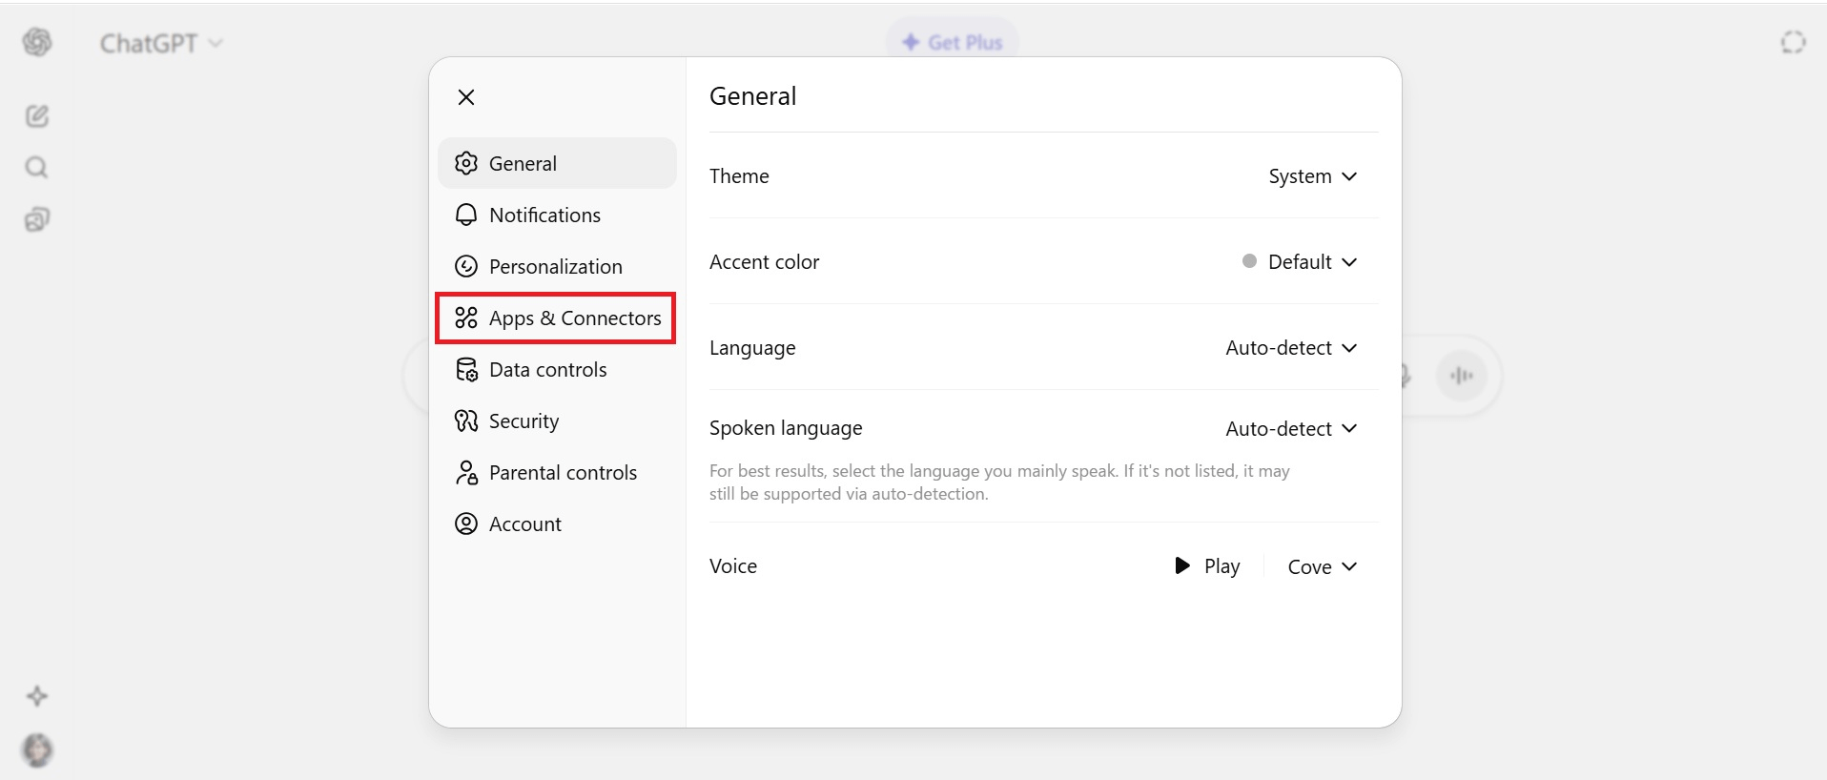This screenshot has height=780, width=1827.
Task: Click the Get Plus button
Action: point(953,43)
